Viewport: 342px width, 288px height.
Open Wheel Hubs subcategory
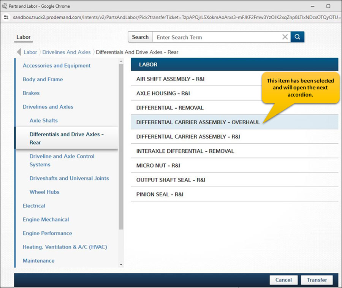[44, 192]
